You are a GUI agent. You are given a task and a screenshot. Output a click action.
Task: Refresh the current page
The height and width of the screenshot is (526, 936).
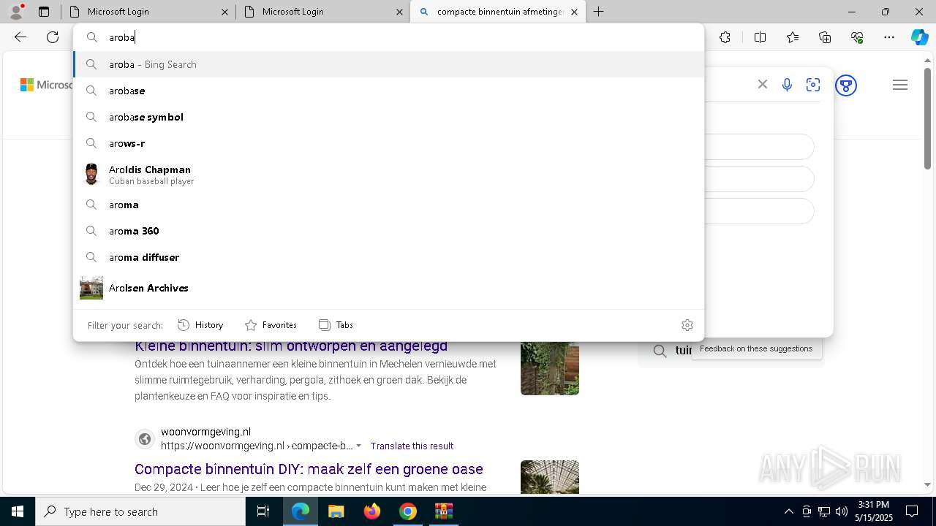point(53,37)
